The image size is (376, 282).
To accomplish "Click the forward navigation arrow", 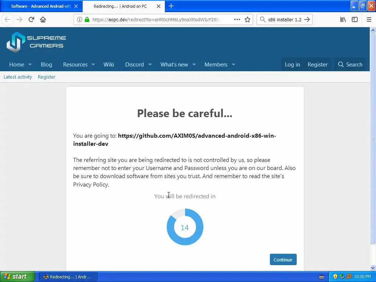I will click(x=19, y=19).
